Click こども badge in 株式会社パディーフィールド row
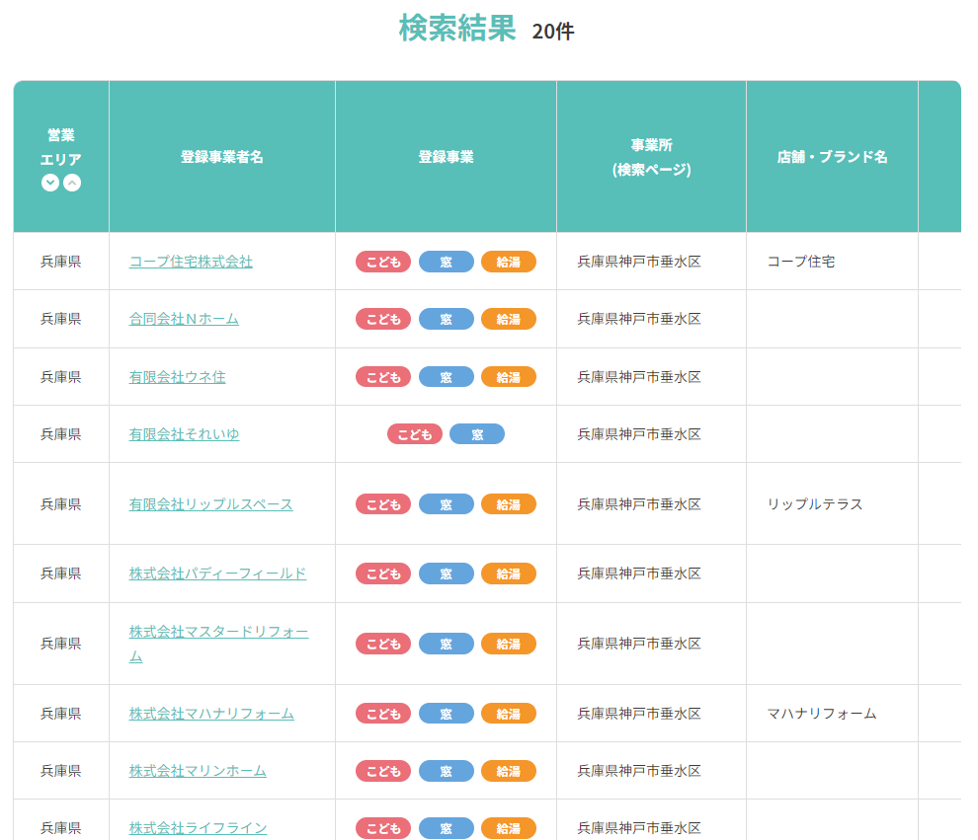The width and height of the screenshot is (978, 840). tap(383, 573)
